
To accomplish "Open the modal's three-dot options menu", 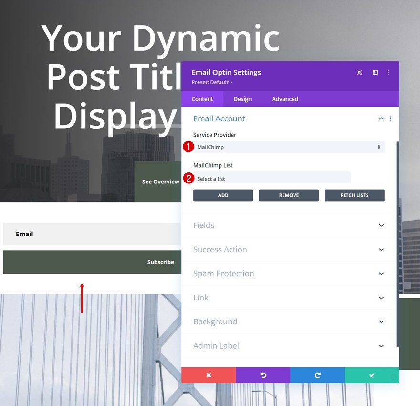I will [388, 73].
